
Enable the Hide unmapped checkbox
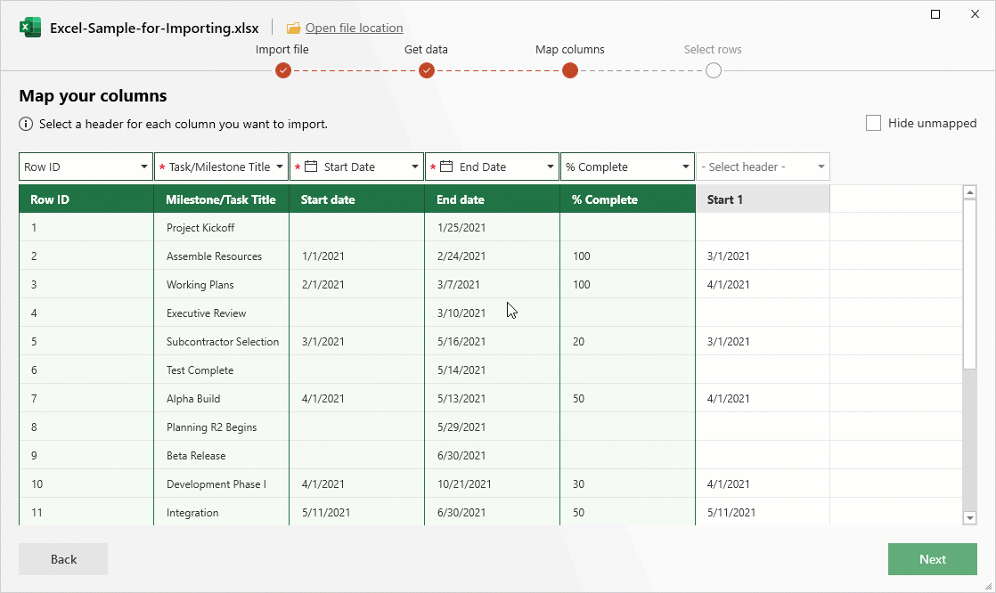(873, 123)
